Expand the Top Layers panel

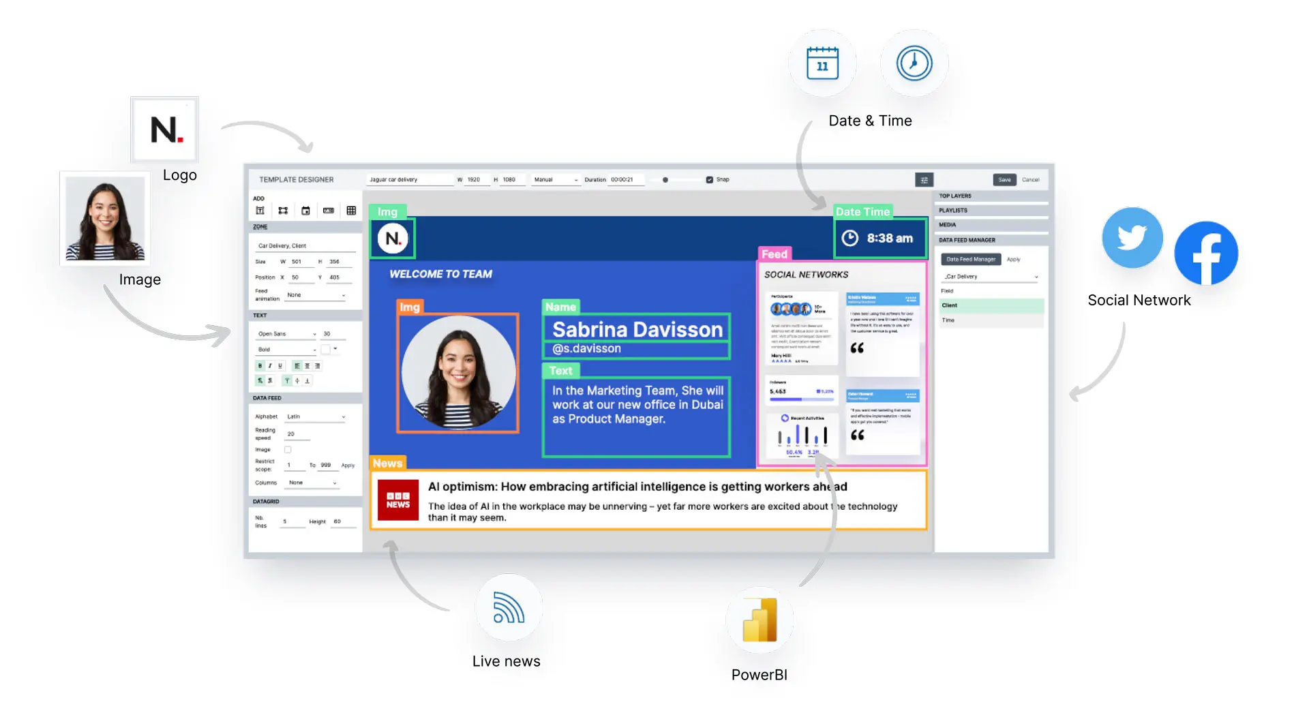point(991,196)
